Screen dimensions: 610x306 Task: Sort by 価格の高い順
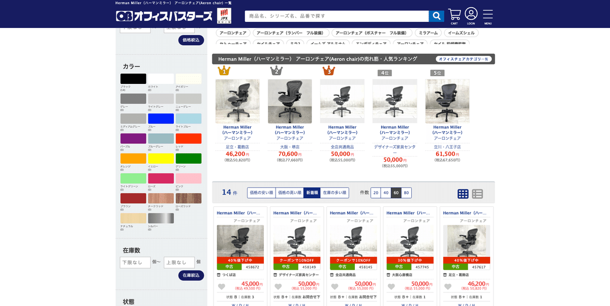(x=290, y=193)
